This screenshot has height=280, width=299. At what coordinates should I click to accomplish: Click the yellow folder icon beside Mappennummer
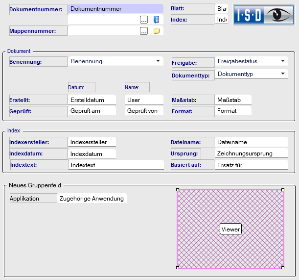click(x=157, y=31)
